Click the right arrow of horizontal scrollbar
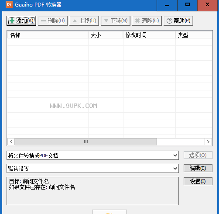219x214 pixels. pos(208,142)
